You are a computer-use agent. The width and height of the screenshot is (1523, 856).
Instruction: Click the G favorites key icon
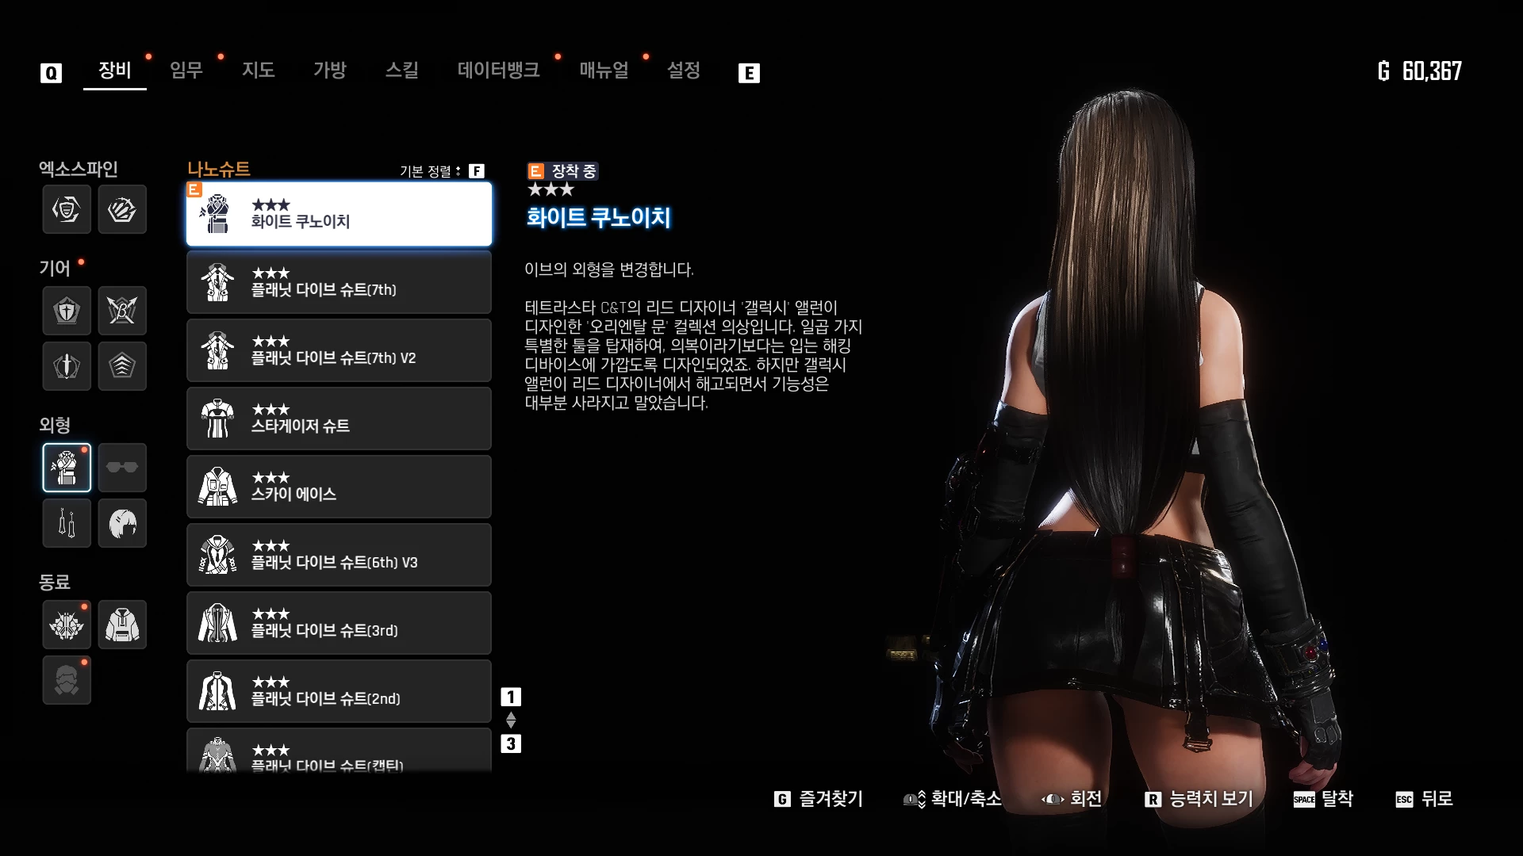(782, 799)
